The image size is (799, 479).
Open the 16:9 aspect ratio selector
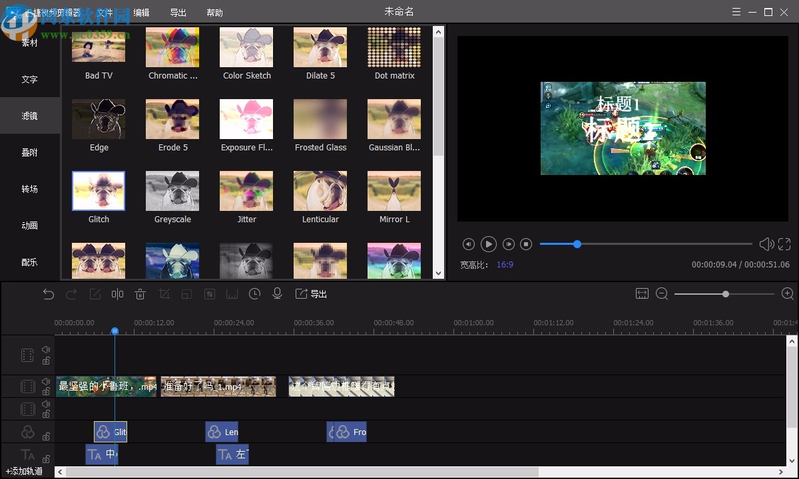tap(505, 265)
